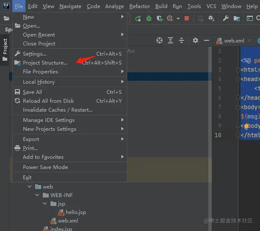The height and width of the screenshot is (231, 260).
Task: Click the run anything terminal-like icon
Action: coord(249,18)
